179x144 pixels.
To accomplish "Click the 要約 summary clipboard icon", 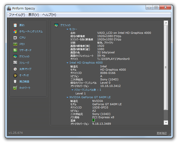I will pyautogui.click(x=15, y=25).
